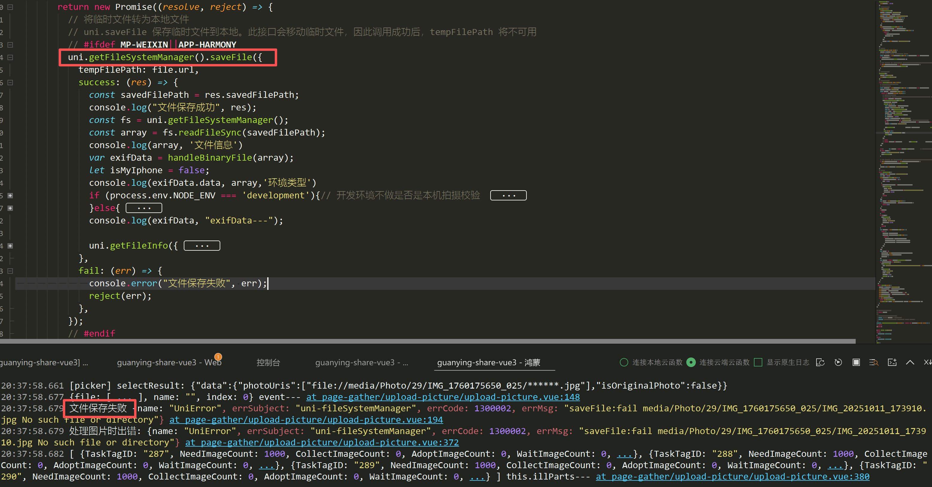Expand the folded development if-block code
This screenshot has height=487, width=932.
[508, 196]
